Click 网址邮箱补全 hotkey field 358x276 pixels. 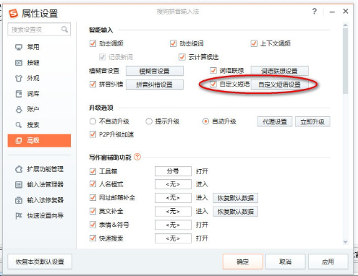tap(173, 198)
